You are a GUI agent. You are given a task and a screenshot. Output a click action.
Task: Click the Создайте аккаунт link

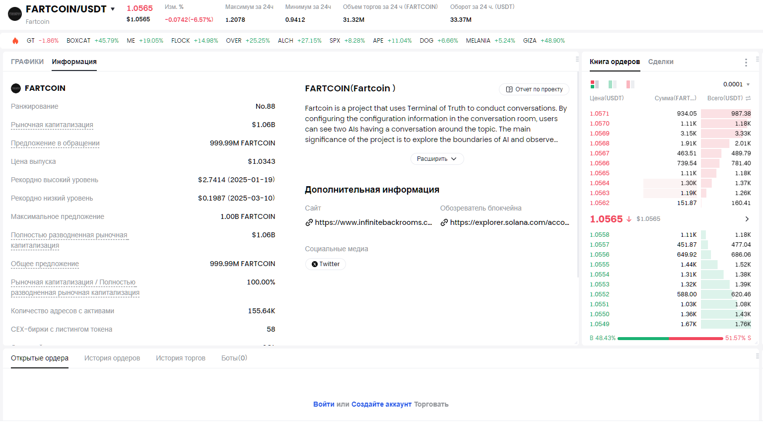coord(381,404)
